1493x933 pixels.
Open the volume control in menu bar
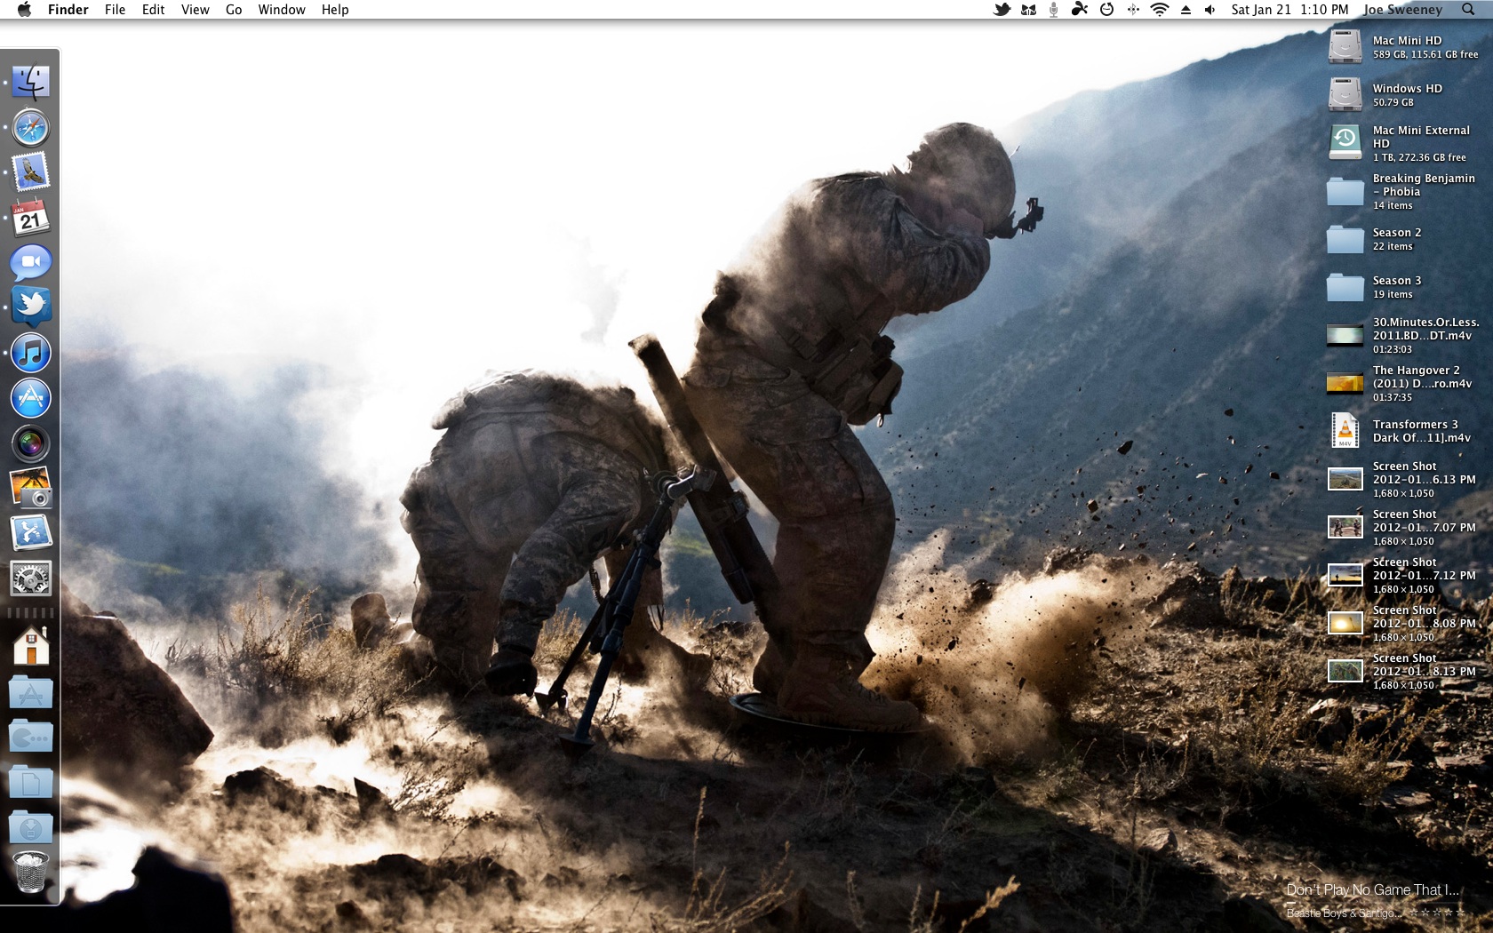point(1210,10)
